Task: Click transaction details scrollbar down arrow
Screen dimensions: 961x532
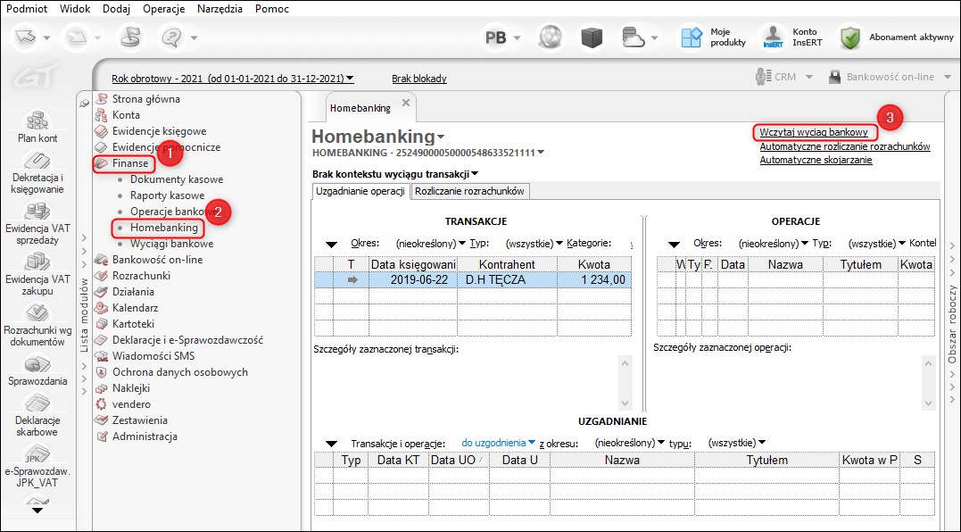Action: click(625, 403)
